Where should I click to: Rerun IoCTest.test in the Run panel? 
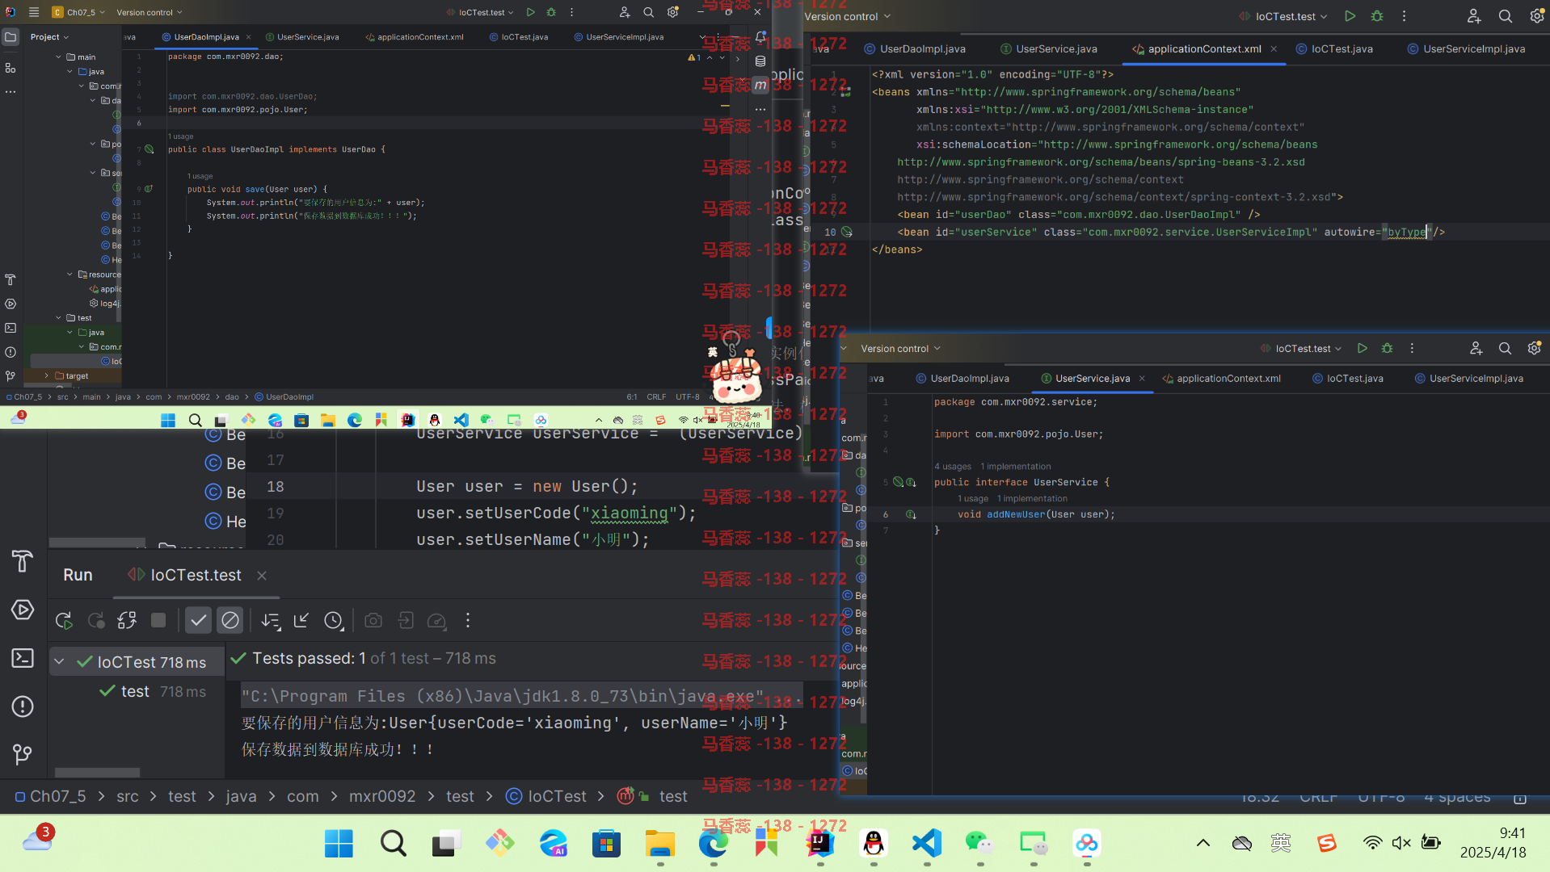point(64,620)
